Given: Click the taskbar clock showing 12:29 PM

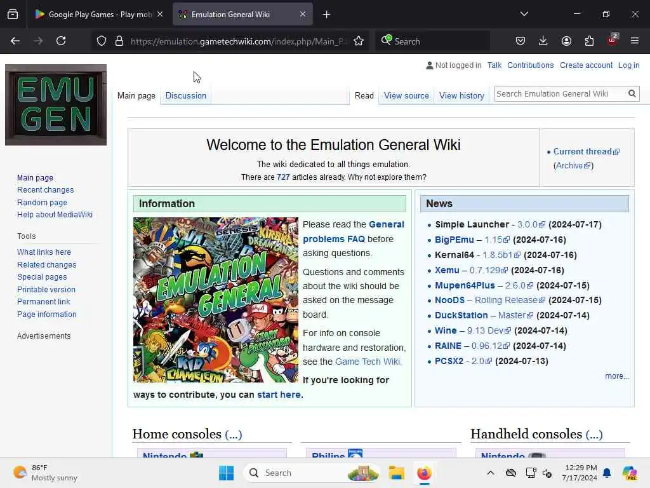Looking at the screenshot, I should (x=580, y=473).
